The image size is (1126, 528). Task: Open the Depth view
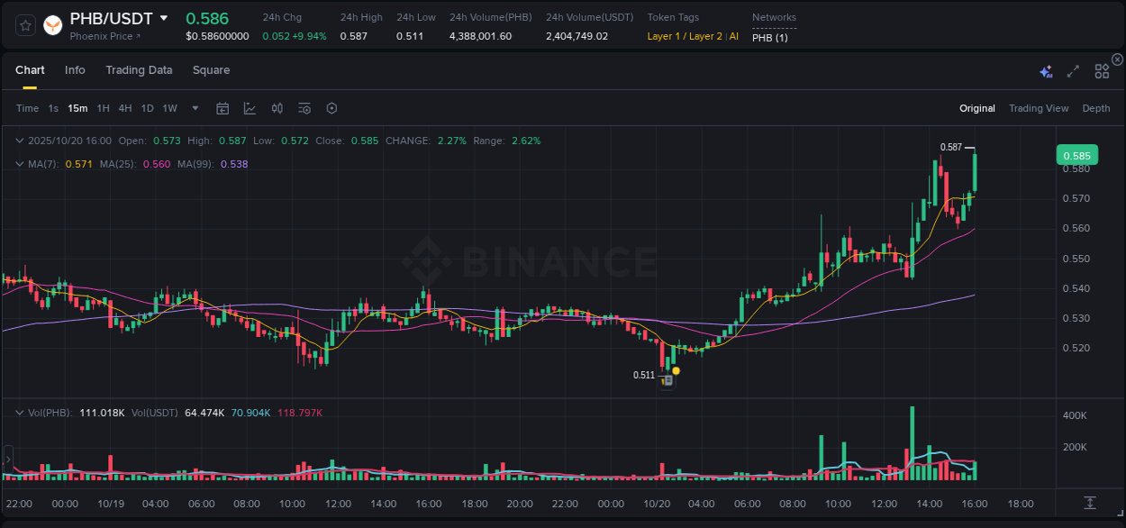(x=1096, y=108)
